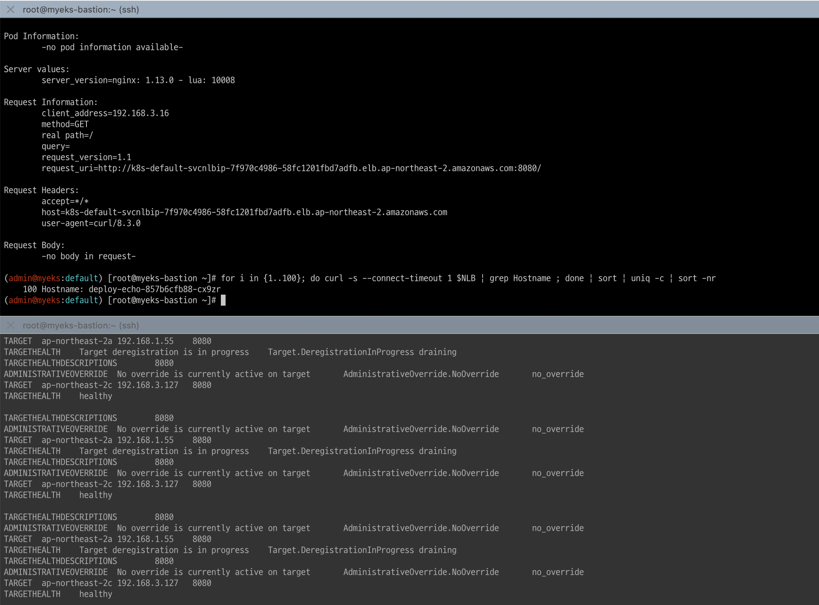
Task: Click admin@myeks in the last prompt
Action: click(34, 301)
